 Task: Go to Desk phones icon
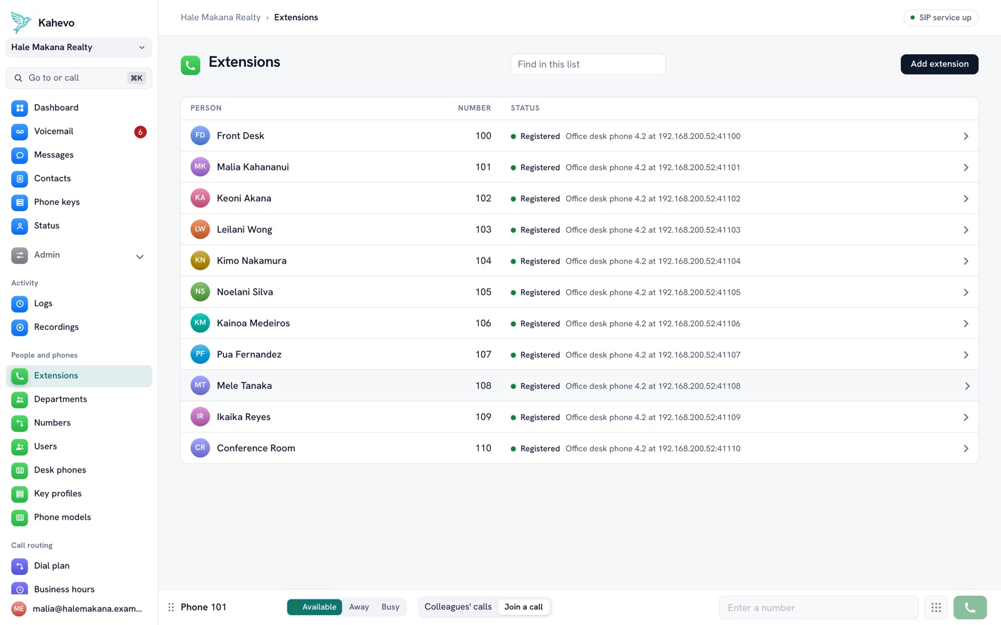click(19, 470)
